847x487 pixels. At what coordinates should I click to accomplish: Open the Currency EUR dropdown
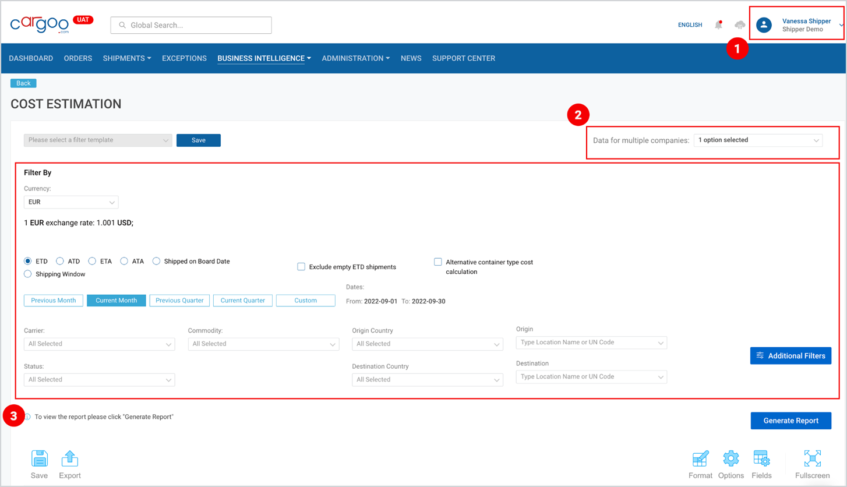71,202
